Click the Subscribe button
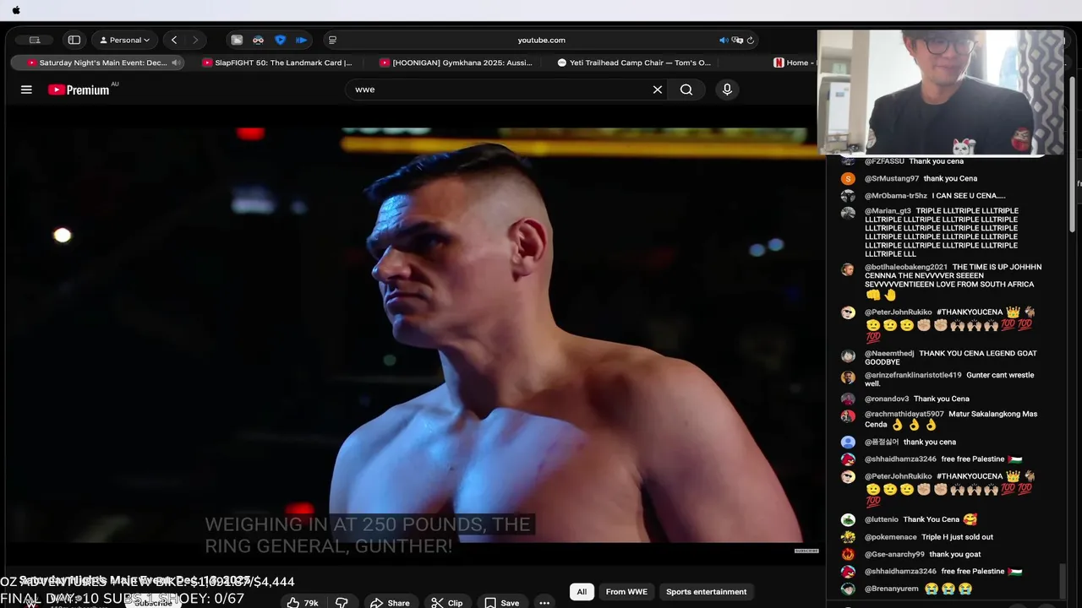This screenshot has width=1082, height=608. click(153, 603)
